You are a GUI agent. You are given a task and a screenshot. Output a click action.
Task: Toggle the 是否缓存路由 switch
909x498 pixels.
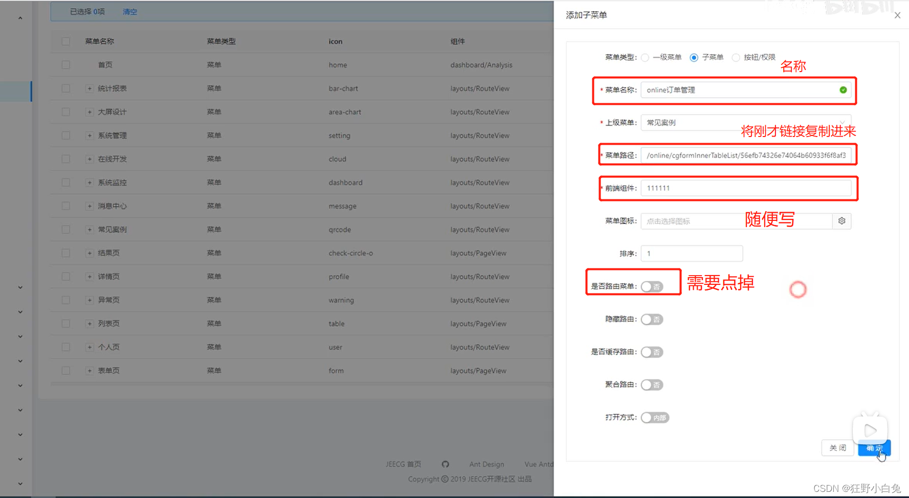tap(652, 352)
